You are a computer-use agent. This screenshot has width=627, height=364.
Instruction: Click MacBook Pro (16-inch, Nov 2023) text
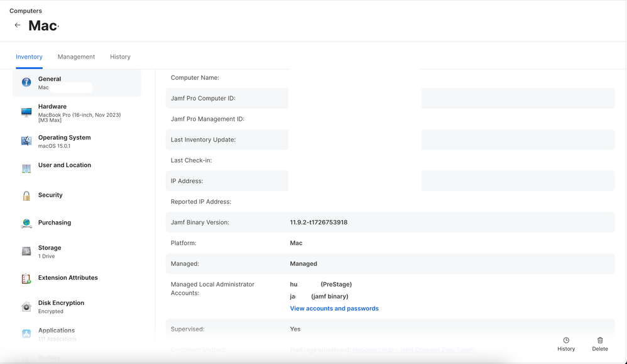[79, 115]
